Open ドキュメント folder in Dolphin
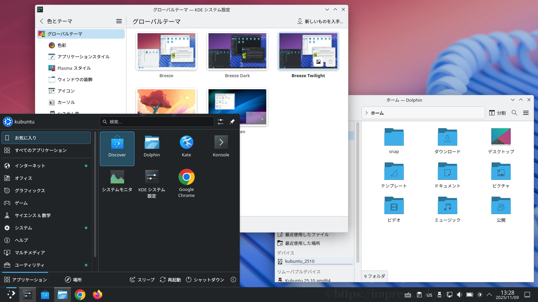Image resolution: width=538 pixels, height=302 pixels. pos(448,175)
